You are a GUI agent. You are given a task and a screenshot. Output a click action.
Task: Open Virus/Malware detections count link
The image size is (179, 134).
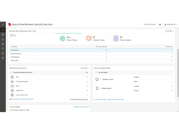coord(172,50)
